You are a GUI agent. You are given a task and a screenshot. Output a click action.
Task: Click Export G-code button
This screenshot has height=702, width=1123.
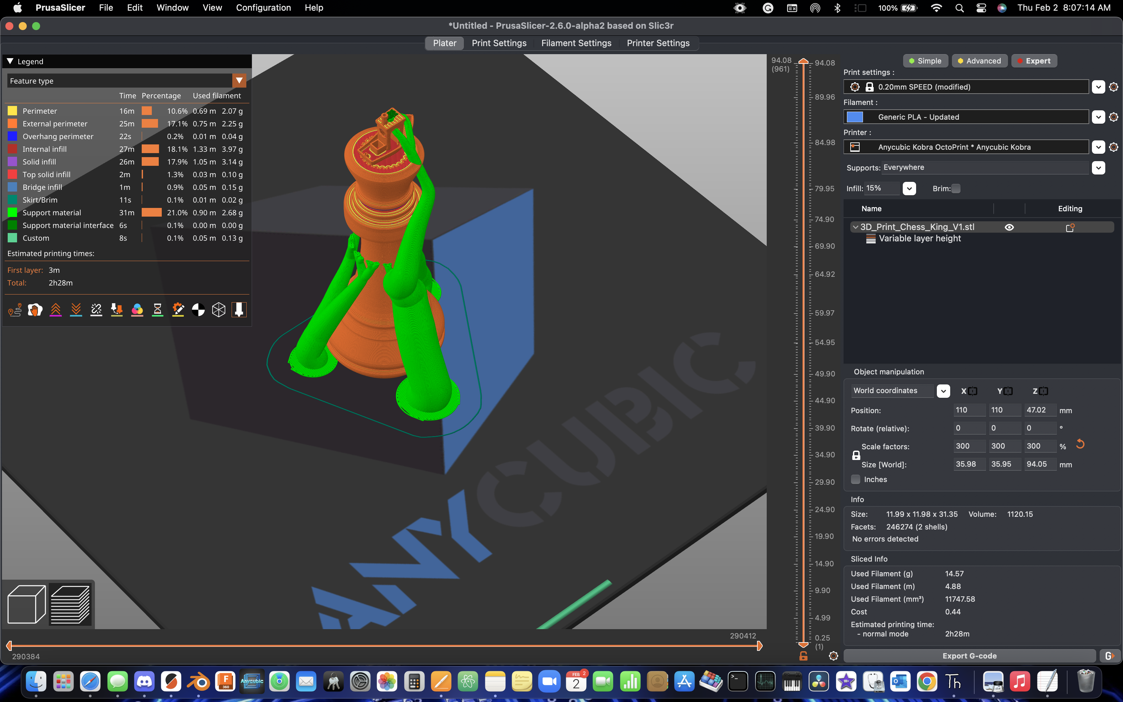click(969, 656)
